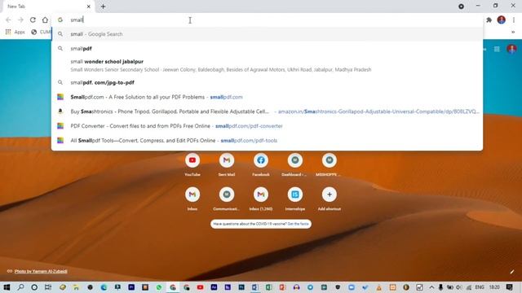Screen dimensions: 522x293
Task: Open Task View on the taskbar
Action: pos(48,287)
